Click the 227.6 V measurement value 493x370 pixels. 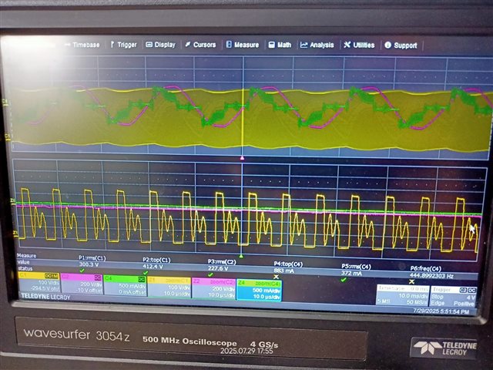[217, 268]
